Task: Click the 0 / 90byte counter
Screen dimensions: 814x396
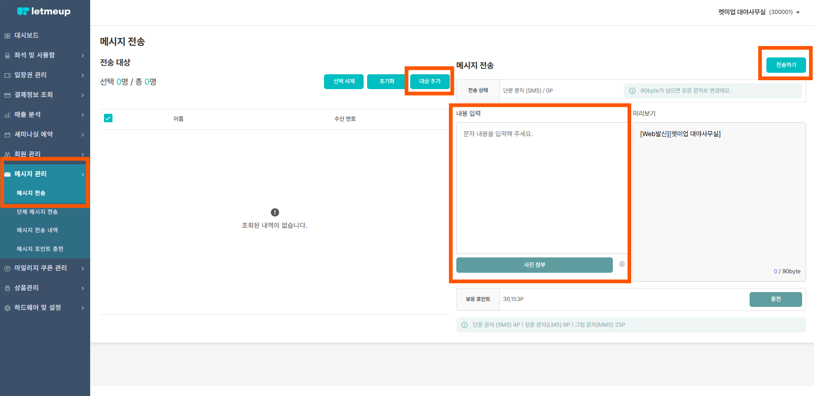Action: click(x=787, y=271)
